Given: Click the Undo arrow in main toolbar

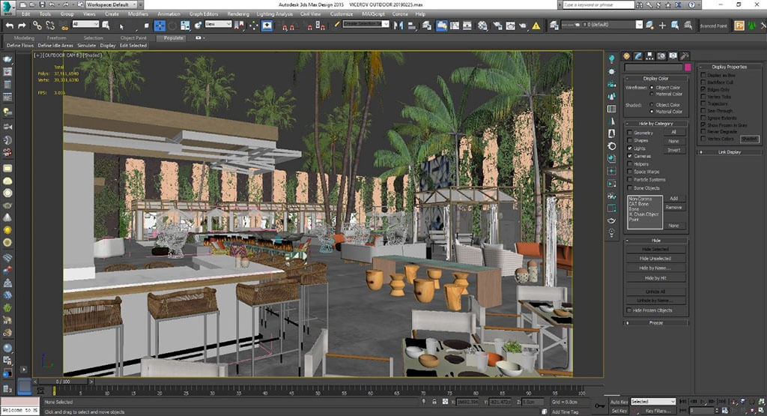Looking at the screenshot, I should [10, 25].
